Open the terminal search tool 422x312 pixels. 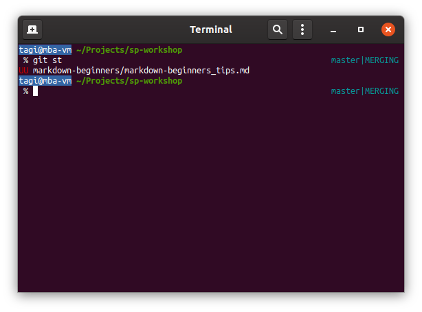(x=278, y=29)
